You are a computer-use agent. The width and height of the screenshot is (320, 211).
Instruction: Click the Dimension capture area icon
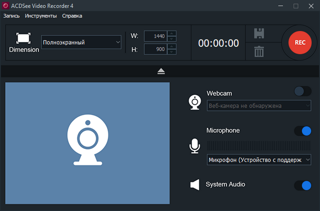click(23, 38)
